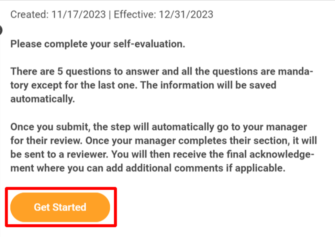Image resolution: width=335 pixels, height=237 pixels.
Task: Click the line starting "There are 5 questions"
Action: [x=162, y=71]
